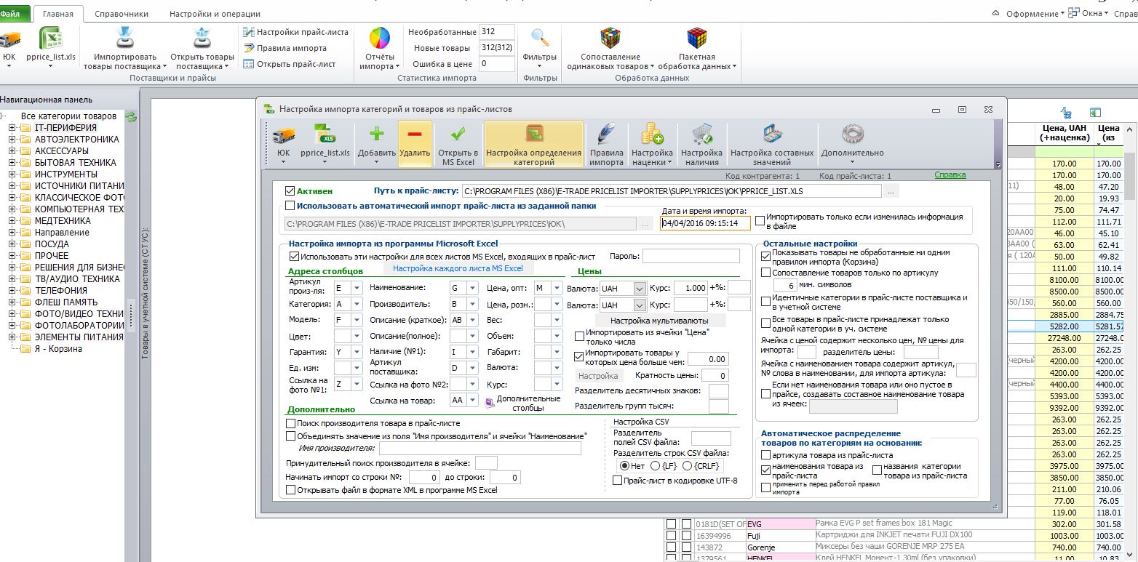This screenshot has width=1138, height=562.
Task: Enable Прайс-лист в кодировке UTF-8 checkbox
Action: pos(618,481)
